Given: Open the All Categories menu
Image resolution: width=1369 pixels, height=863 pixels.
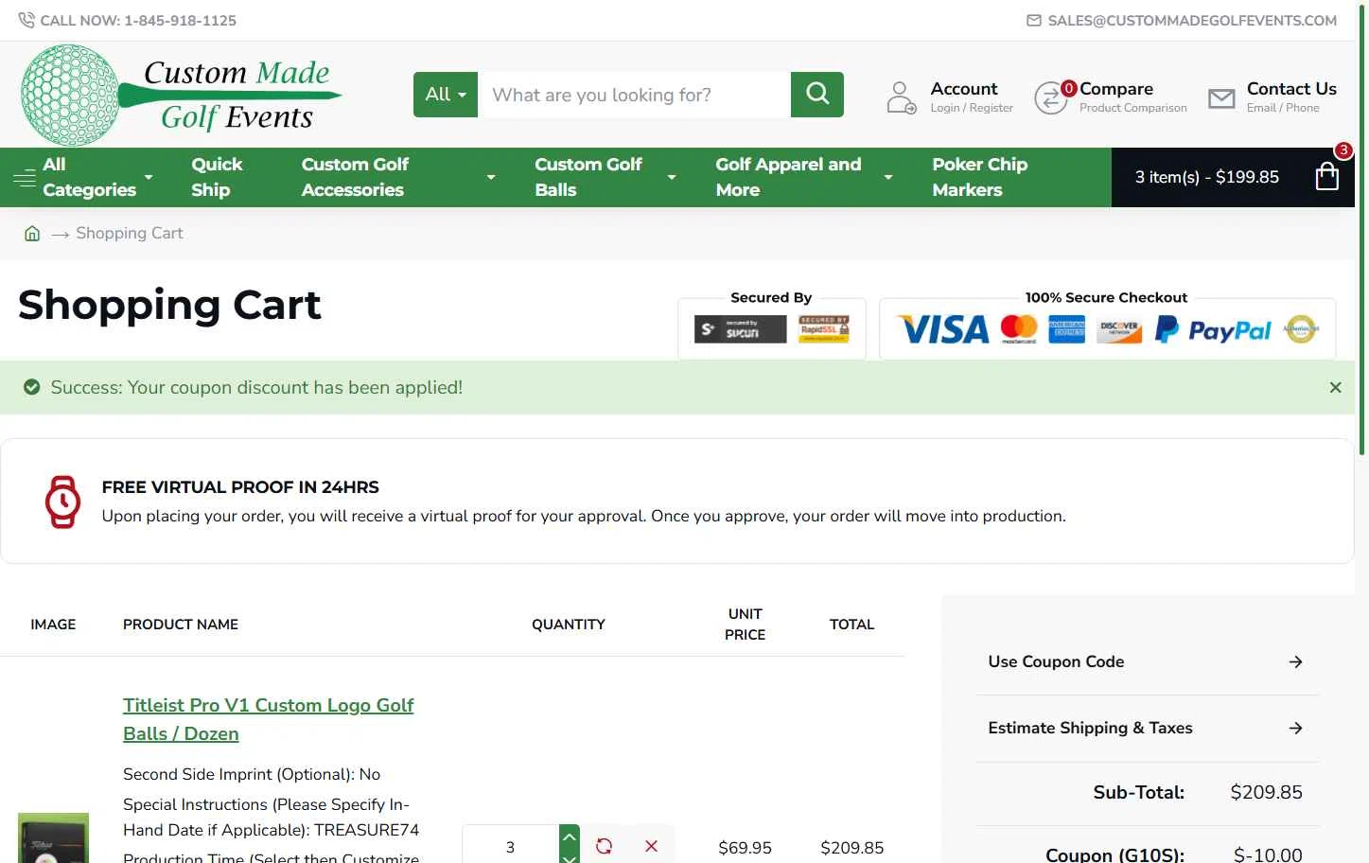Looking at the screenshot, I should tap(89, 177).
